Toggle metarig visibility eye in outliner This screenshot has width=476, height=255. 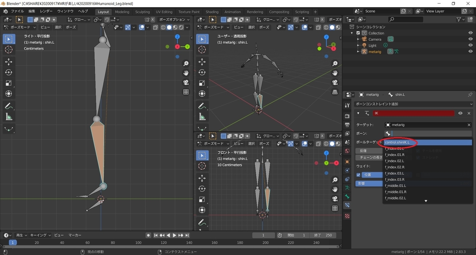click(x=470, y=51)
